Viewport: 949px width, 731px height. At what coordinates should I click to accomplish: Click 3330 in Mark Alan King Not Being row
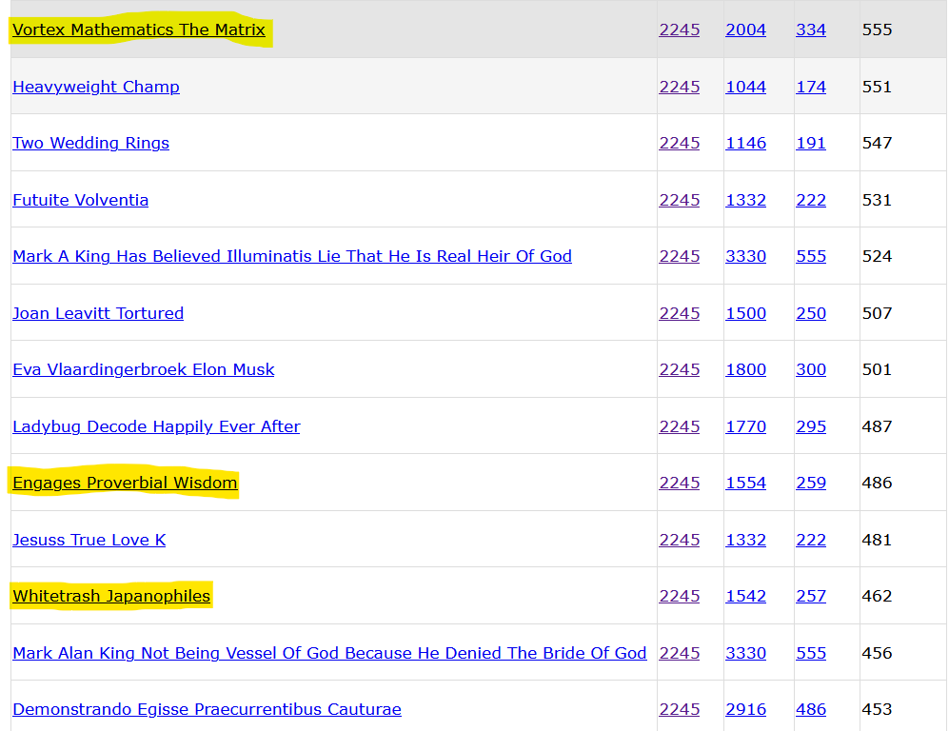745,653
